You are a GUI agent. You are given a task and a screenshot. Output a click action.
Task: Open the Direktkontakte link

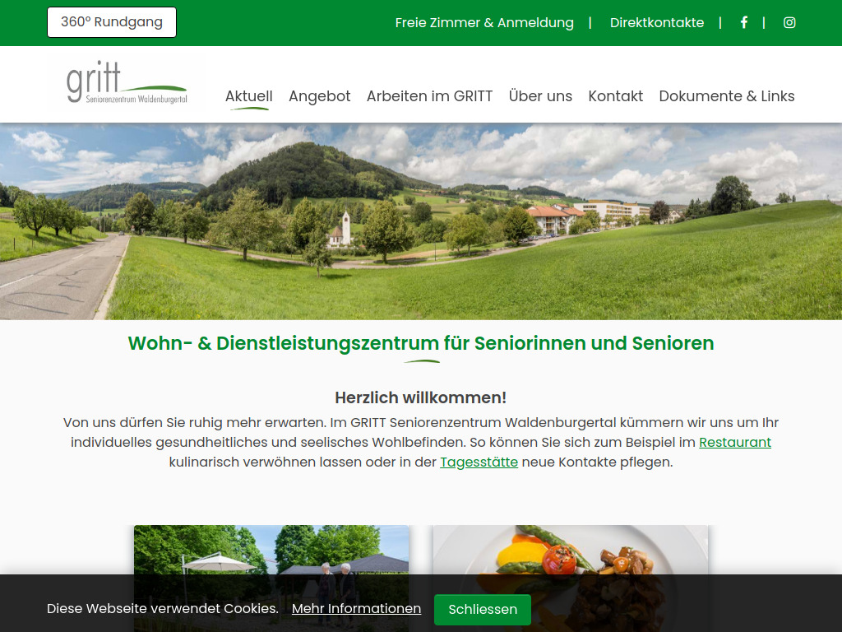(x=656, y=22)
